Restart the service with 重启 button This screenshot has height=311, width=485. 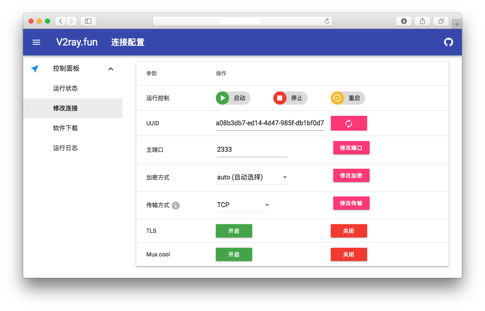pos(348,98)
